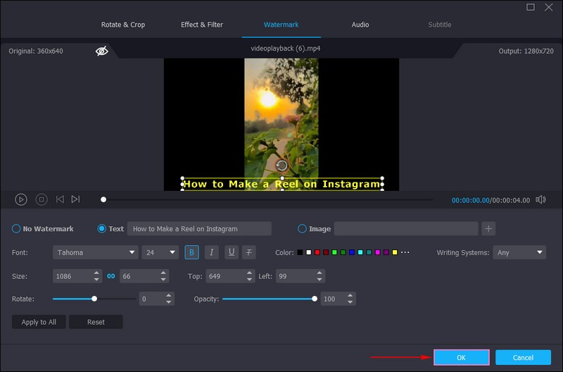Viewport: 563px width, 372px height.
Task: Apply strikethrough to watermark text
Action: 250,252
